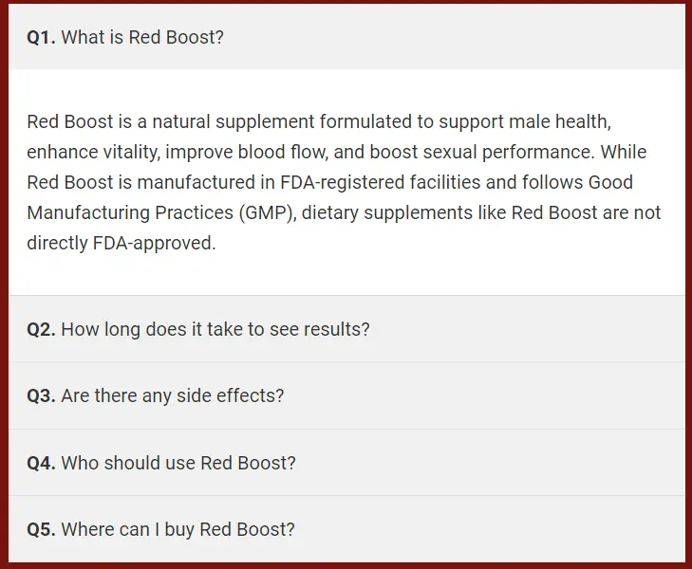
Task: Select the bold Q5. label
Action: click(x=41, y=530)
